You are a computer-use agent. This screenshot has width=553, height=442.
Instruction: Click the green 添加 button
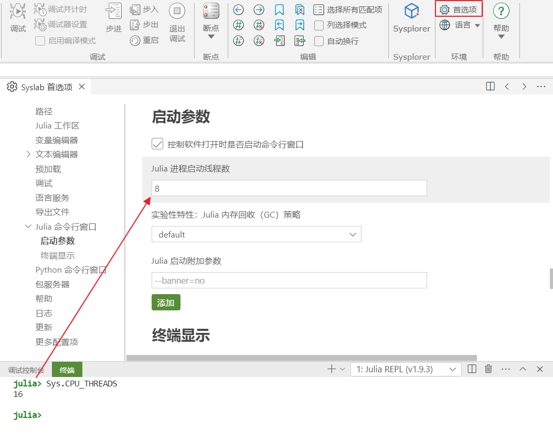coord(166,303)
